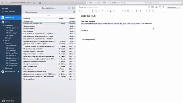The image size is (183, 103).
Task: Open new note notebook dropdown arrow
Action: click(x=109, y=3)
